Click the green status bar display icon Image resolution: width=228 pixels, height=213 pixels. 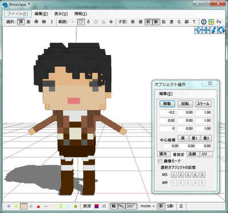pos(16,206)
